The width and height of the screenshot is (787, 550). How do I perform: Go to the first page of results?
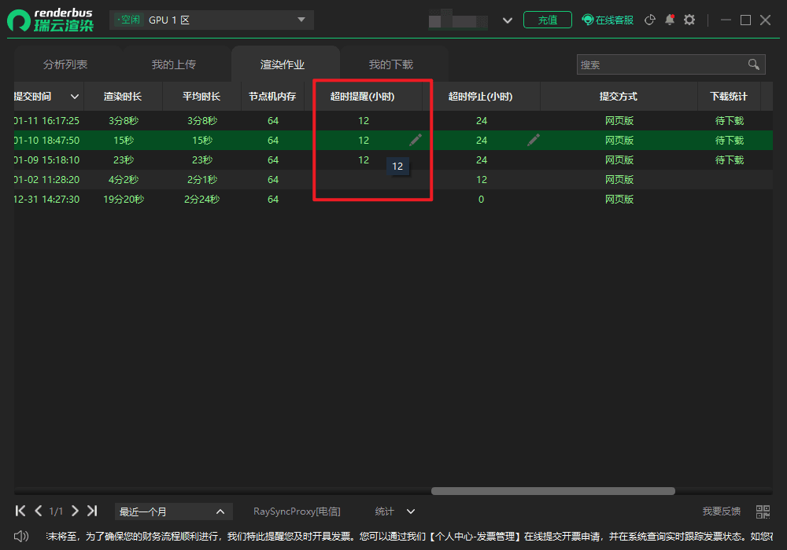(x=21, y=511)
